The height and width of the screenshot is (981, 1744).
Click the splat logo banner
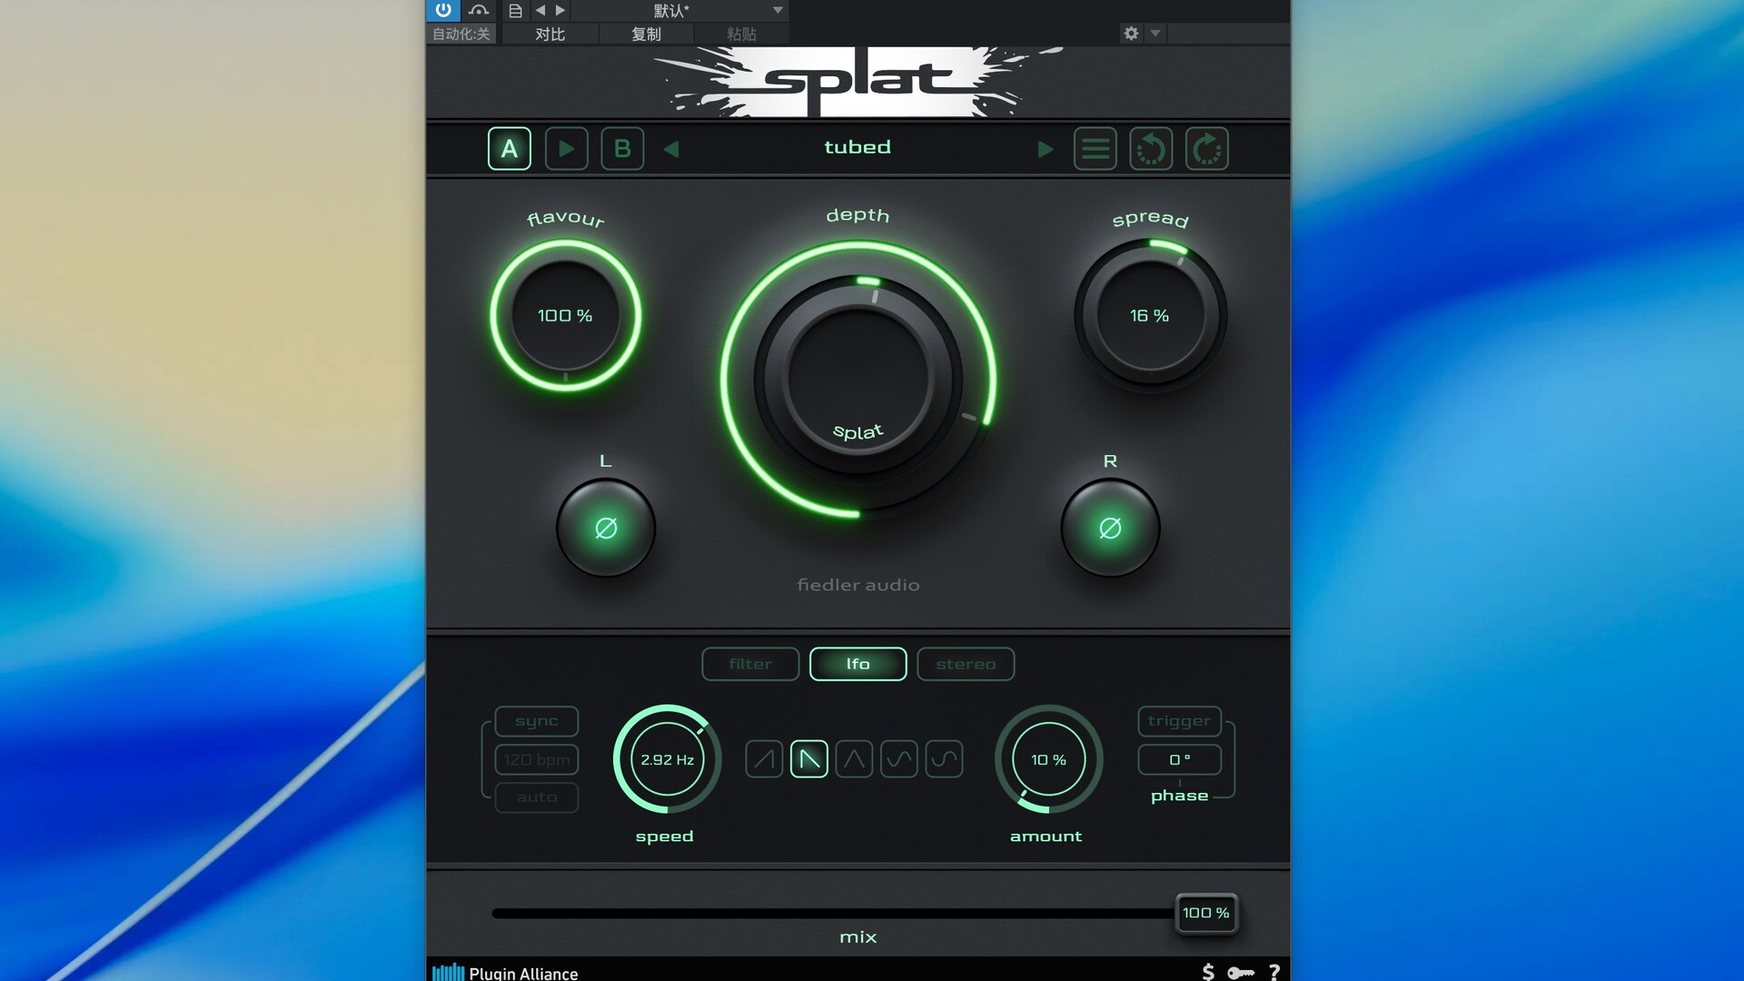coord(858,82)
